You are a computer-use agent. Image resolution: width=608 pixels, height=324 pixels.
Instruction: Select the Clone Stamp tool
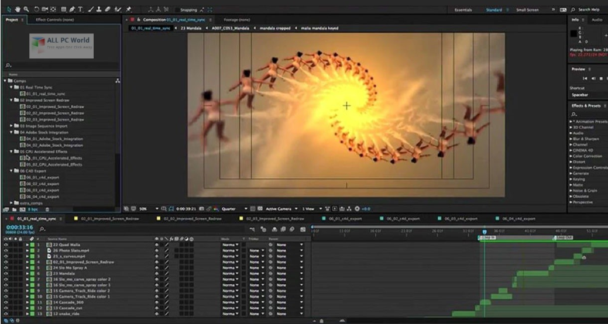98,9
